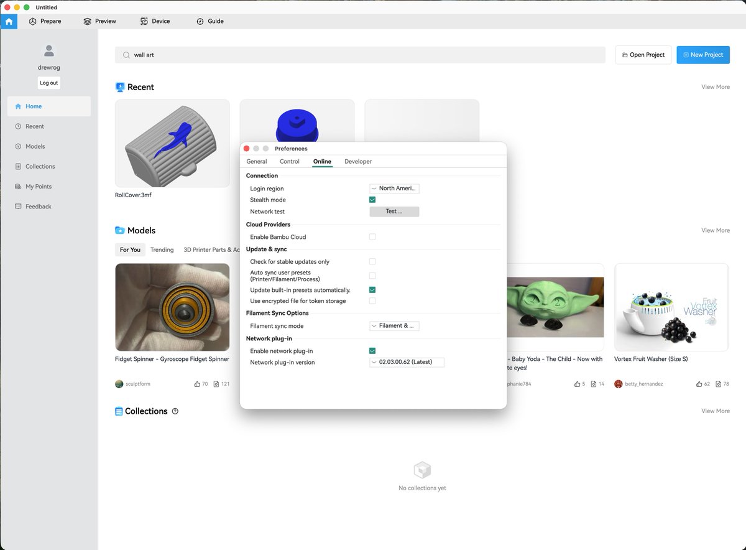Click the magnifier search icon
Screen dimensions: 746x550
click(x=126, y=55)
